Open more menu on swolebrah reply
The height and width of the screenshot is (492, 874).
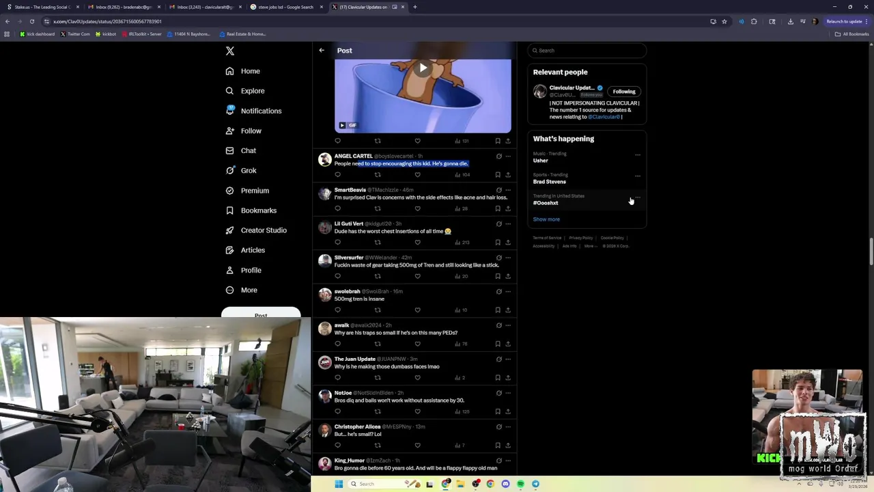508,292
